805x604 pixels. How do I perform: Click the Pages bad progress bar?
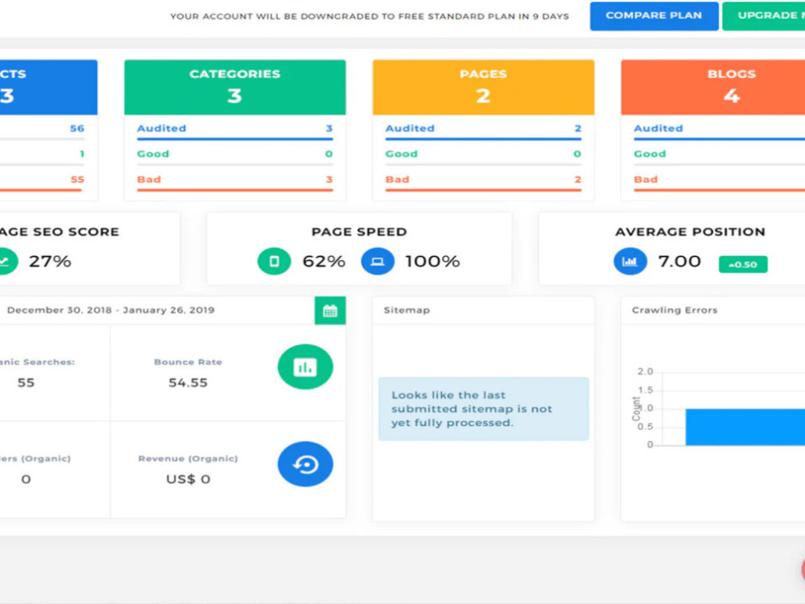click(483, 190)
